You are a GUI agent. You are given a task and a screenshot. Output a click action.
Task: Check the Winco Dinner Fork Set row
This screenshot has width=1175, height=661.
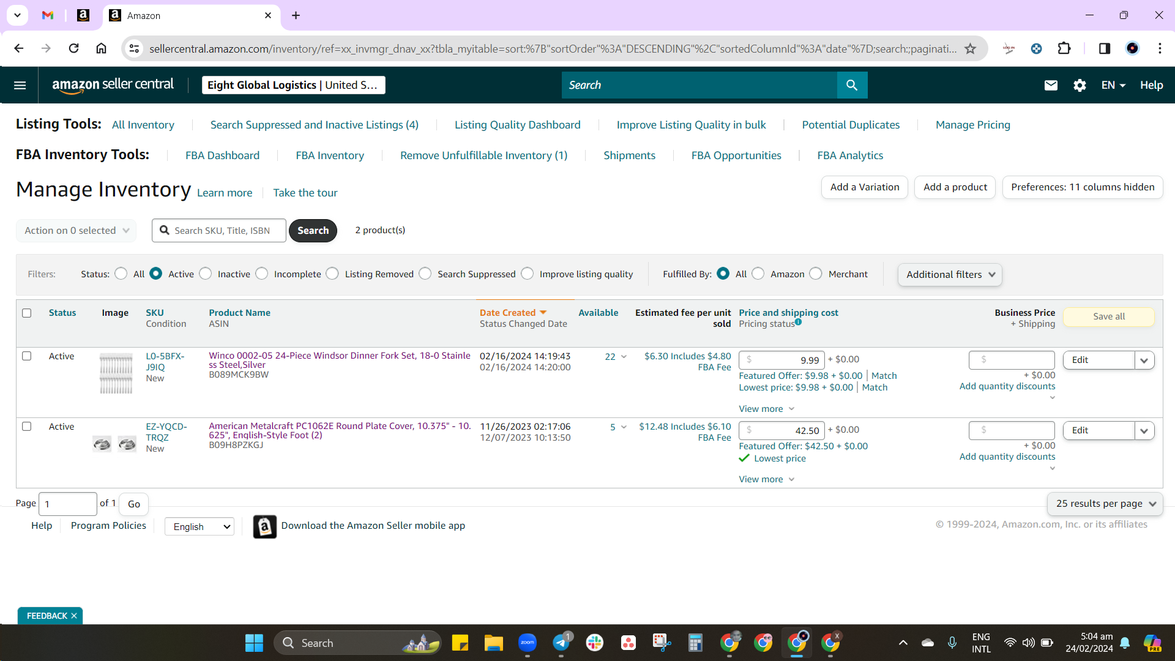click(x=27, y=356)
